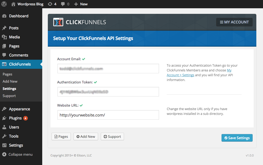This screenshot has height=165, width=263.
Task: Click the Save Settings button
Action: click(x=237, y=138)
